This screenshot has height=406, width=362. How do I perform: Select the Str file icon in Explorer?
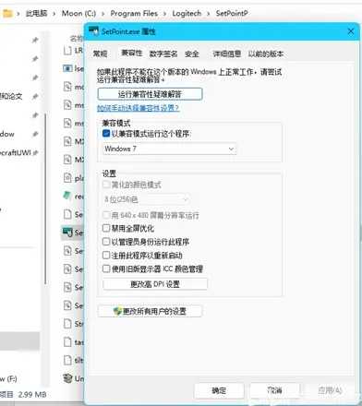[x=67, y=324]
